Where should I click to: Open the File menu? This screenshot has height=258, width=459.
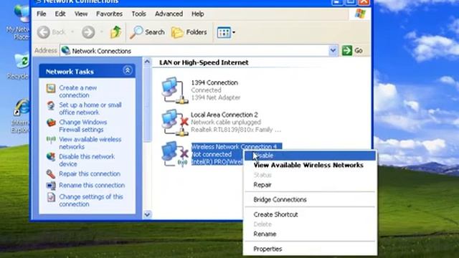click(x=42, y=14)
